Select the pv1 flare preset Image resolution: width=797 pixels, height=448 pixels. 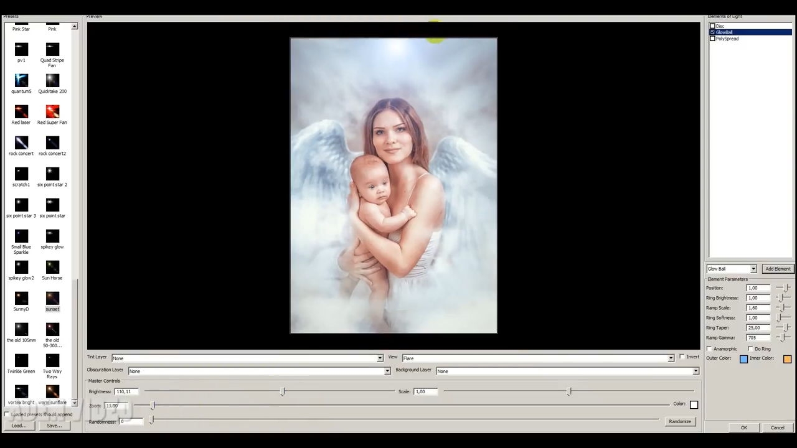tap(21, 49)
